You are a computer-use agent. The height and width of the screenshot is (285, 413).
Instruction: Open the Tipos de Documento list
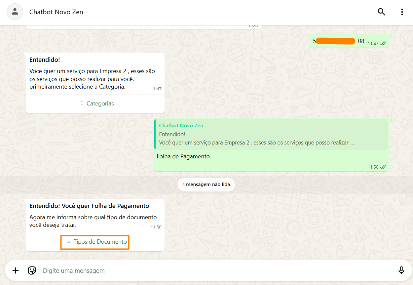pos(96,242)
